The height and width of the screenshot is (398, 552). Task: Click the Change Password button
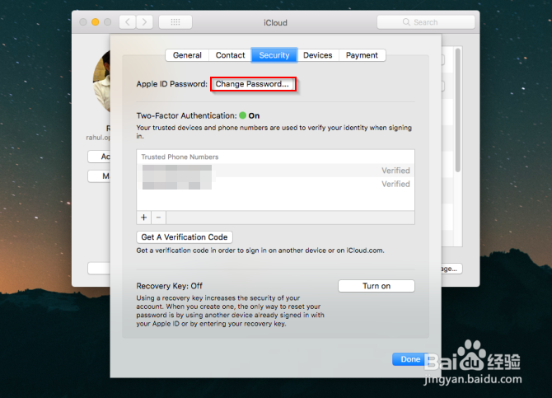click(253, 84)
